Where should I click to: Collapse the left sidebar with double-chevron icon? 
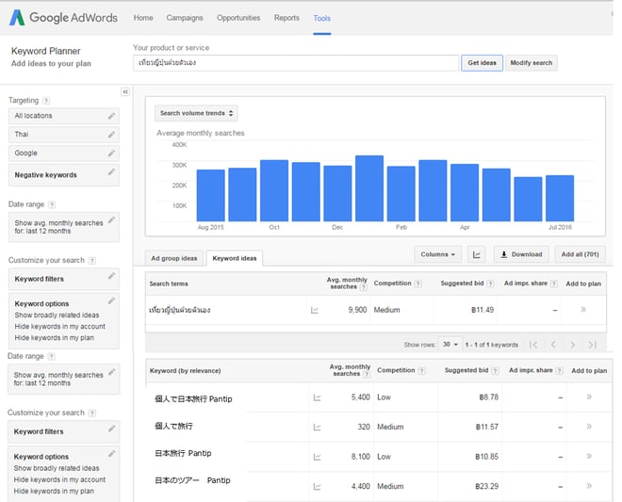pyautogui.click(x=125, y=92)
